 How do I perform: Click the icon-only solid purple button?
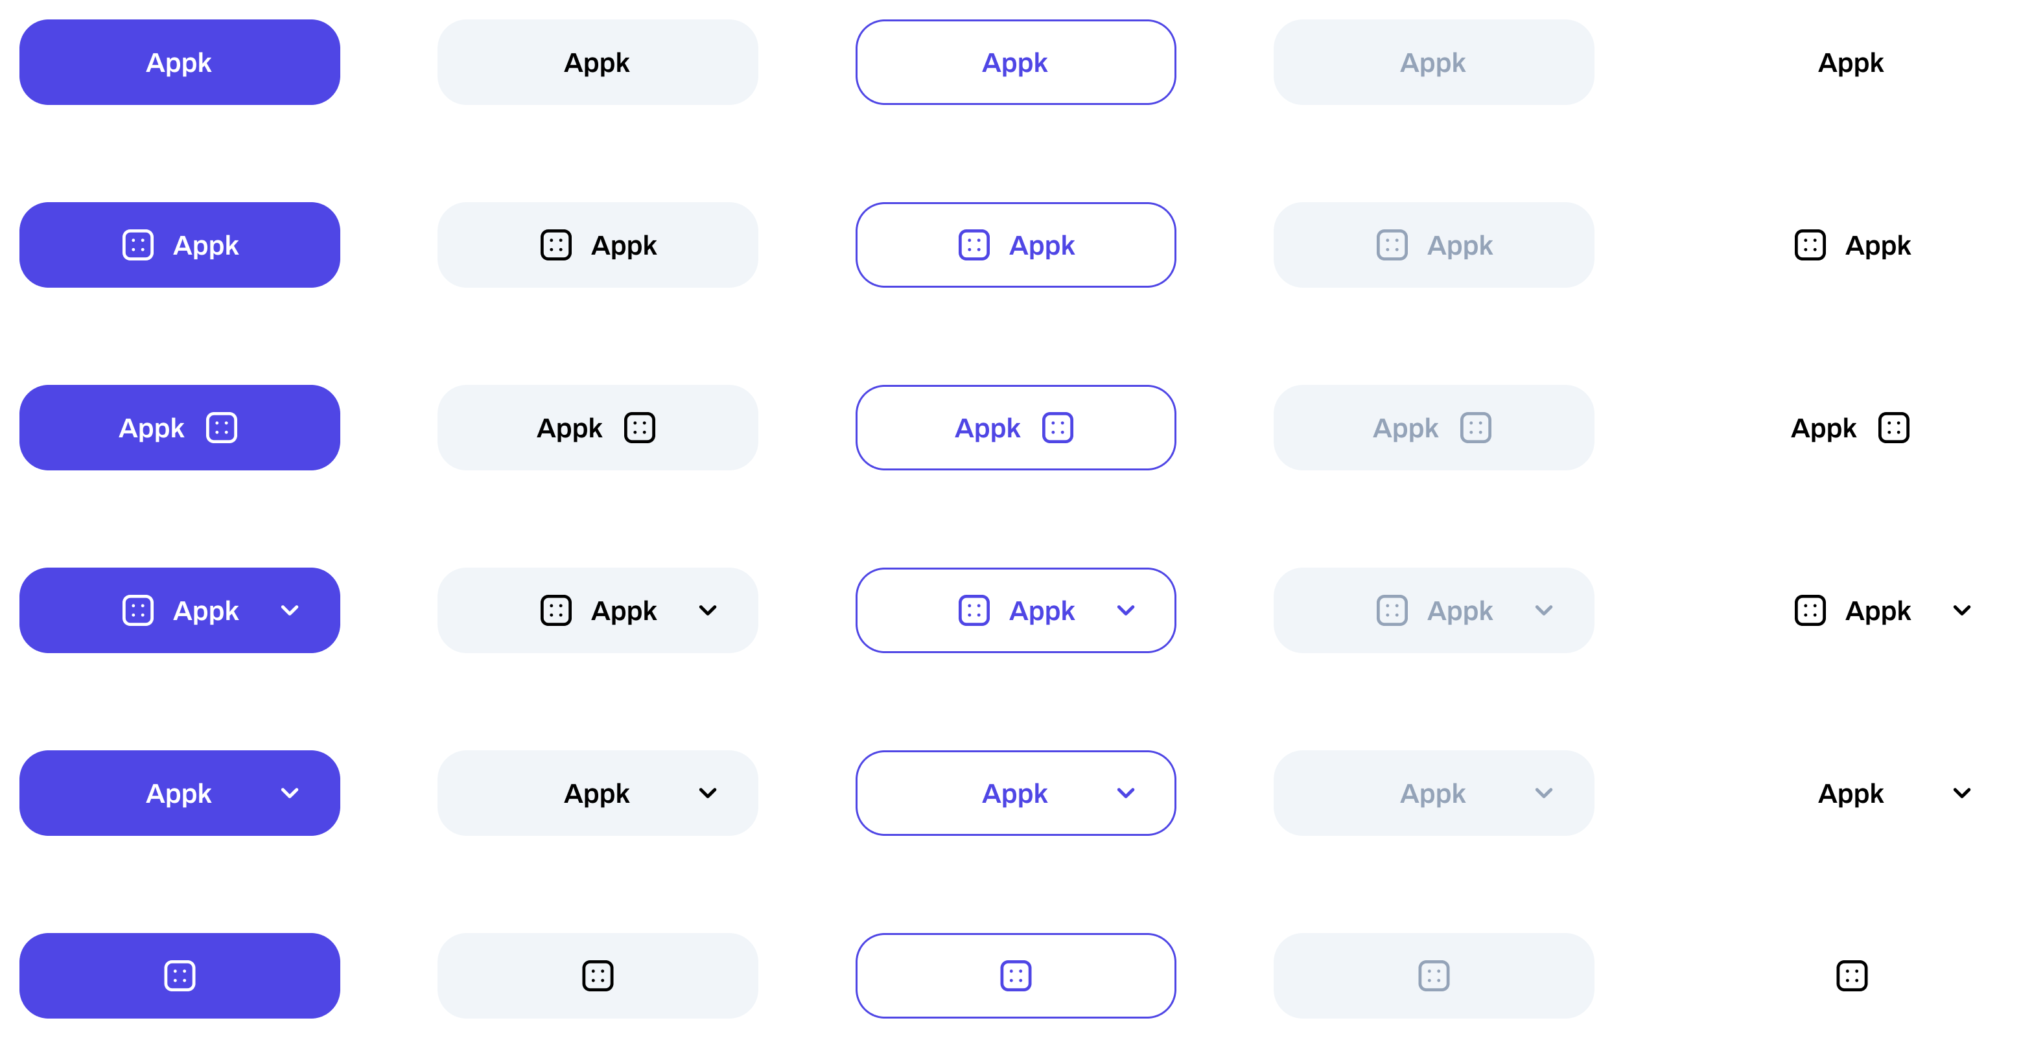tap(180, 976)
